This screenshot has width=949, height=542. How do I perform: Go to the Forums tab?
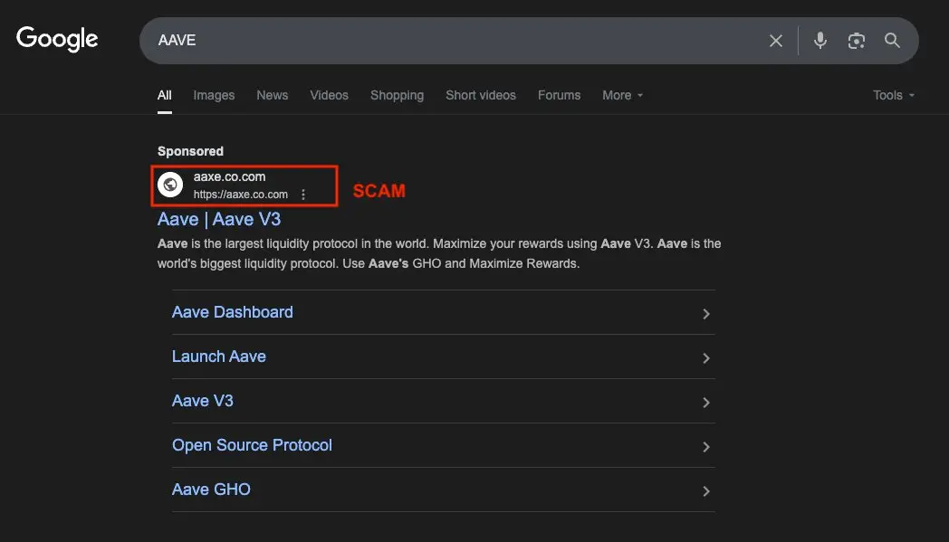(x=559, y=95)
